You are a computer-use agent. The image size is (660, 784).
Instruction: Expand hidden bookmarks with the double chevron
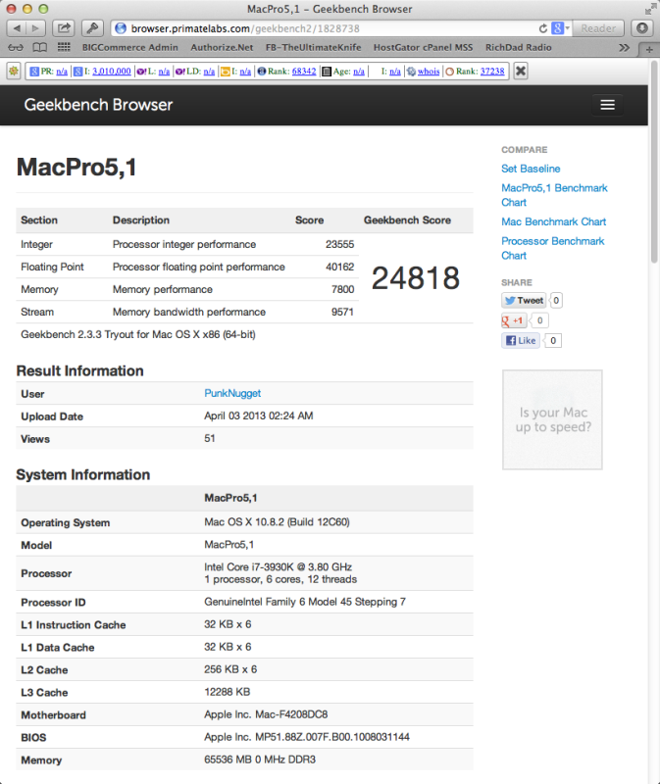click(624, 48)
